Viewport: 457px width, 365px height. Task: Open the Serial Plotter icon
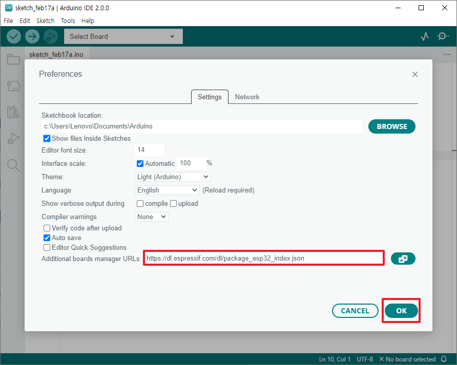point(425,36)
